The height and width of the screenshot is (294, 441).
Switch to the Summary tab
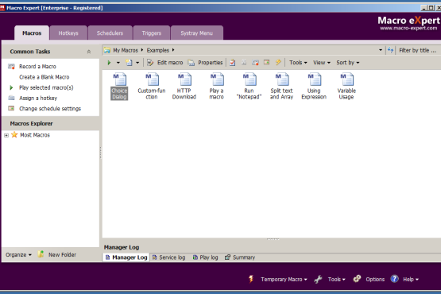[240, 257]
